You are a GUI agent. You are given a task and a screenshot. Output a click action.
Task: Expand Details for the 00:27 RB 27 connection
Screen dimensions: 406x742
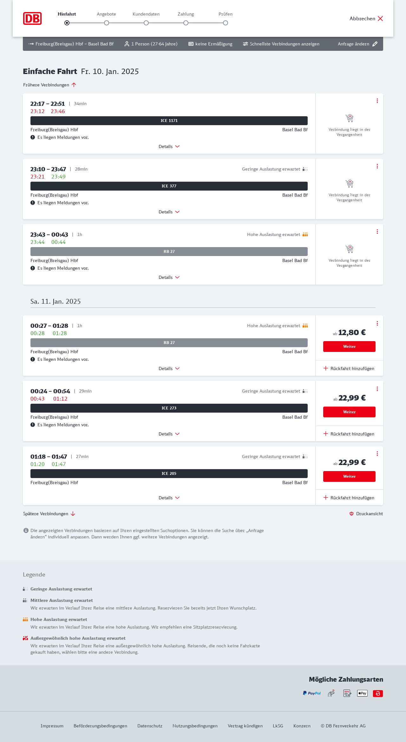(x=169, y=368)
